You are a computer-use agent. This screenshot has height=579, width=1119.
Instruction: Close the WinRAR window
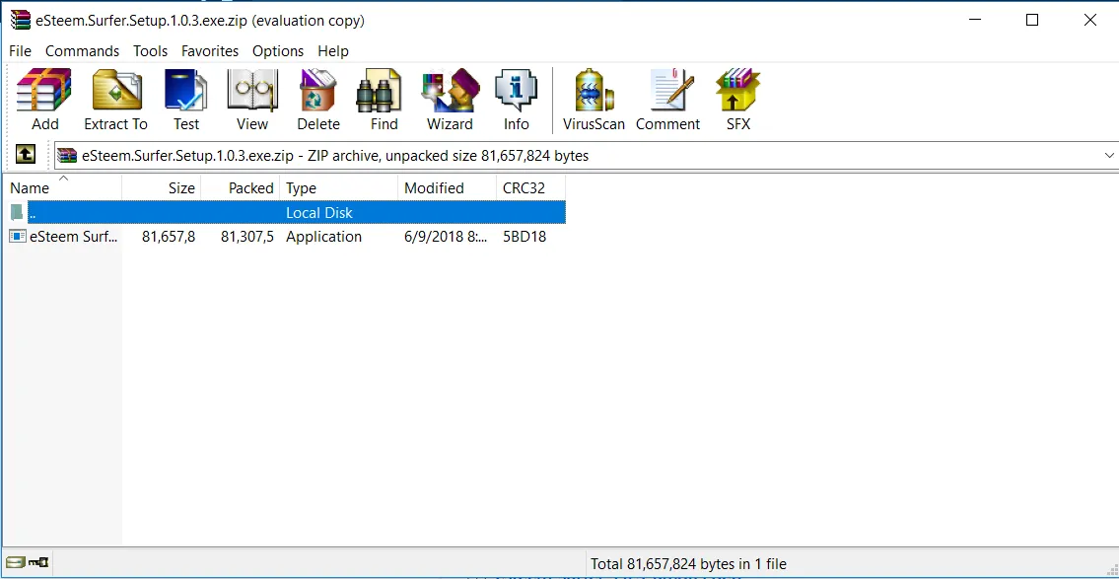(1090, 20)
